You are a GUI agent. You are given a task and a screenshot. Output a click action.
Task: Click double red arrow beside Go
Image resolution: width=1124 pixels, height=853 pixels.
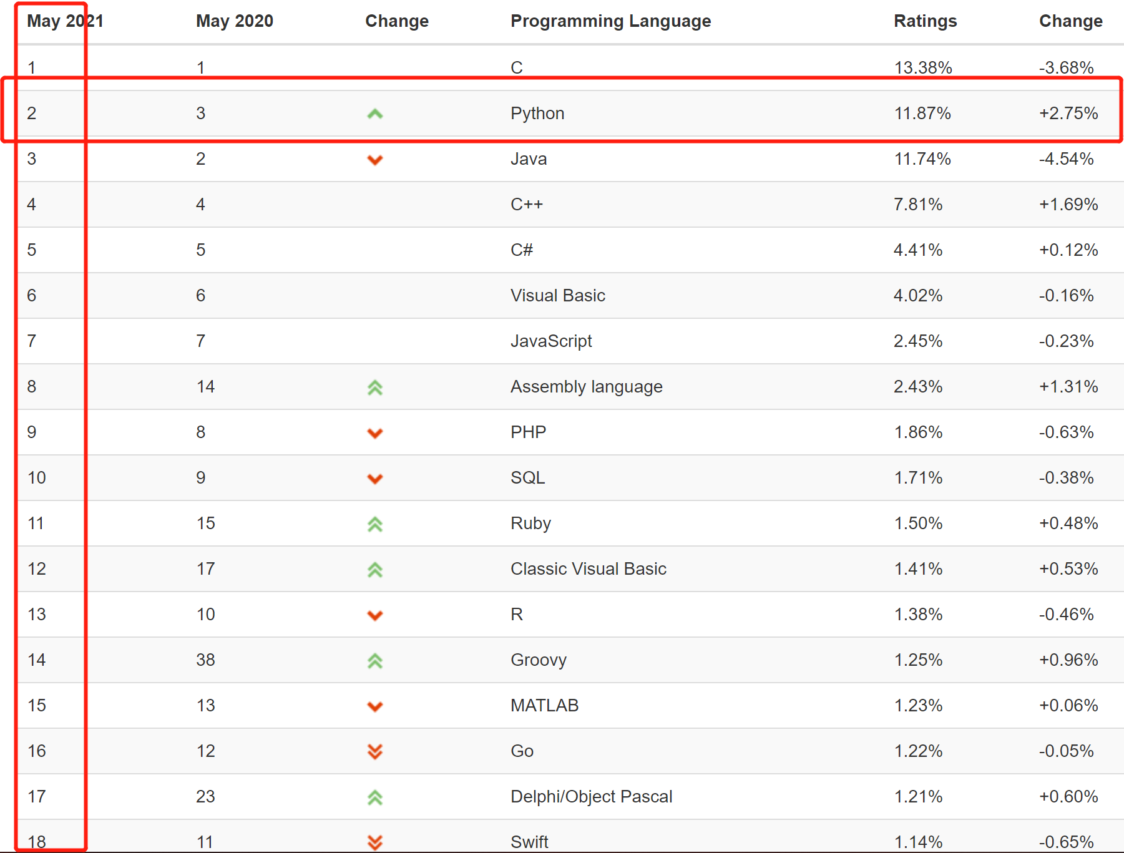click(x=374, y=751)
